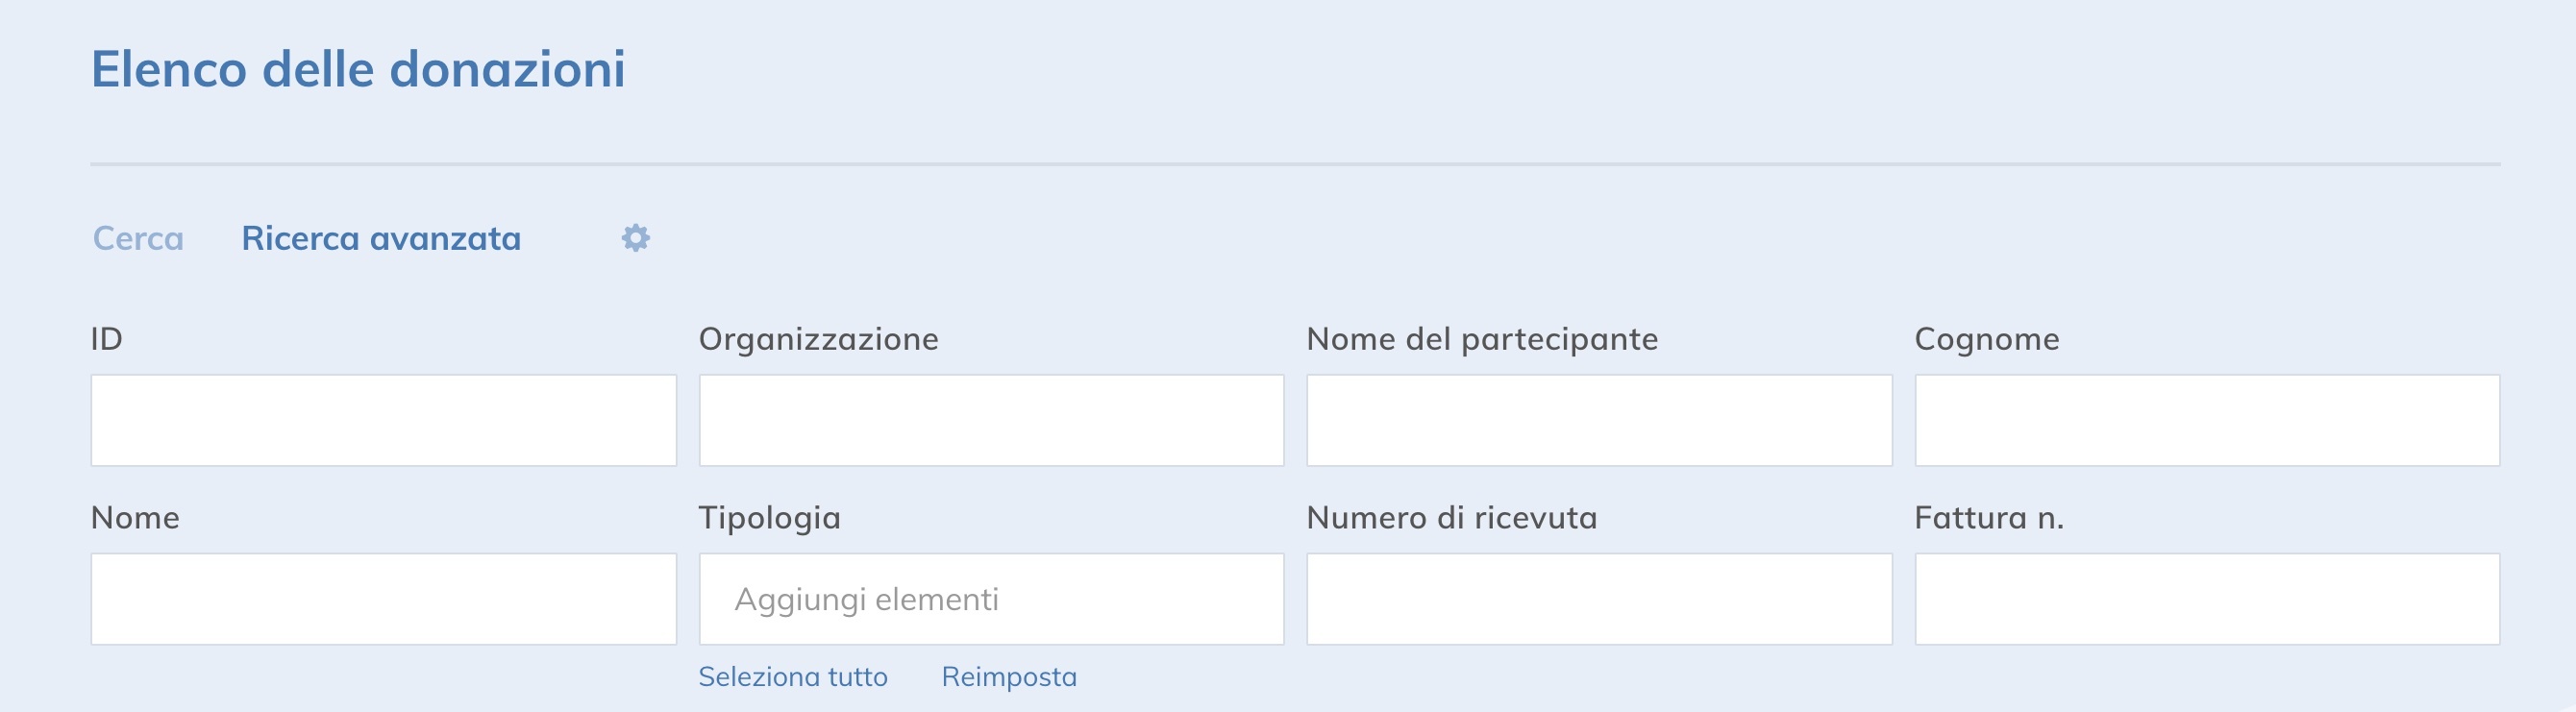Click inside the ID field
The height and width of the screenshot is (712, 2576).
pos(384,420)
